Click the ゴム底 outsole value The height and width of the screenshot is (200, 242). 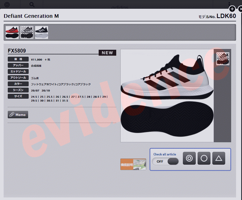click(35, 78)
